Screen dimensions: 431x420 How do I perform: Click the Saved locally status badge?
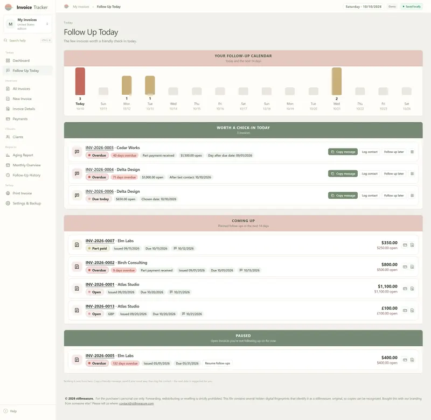[x=412, y=6]
